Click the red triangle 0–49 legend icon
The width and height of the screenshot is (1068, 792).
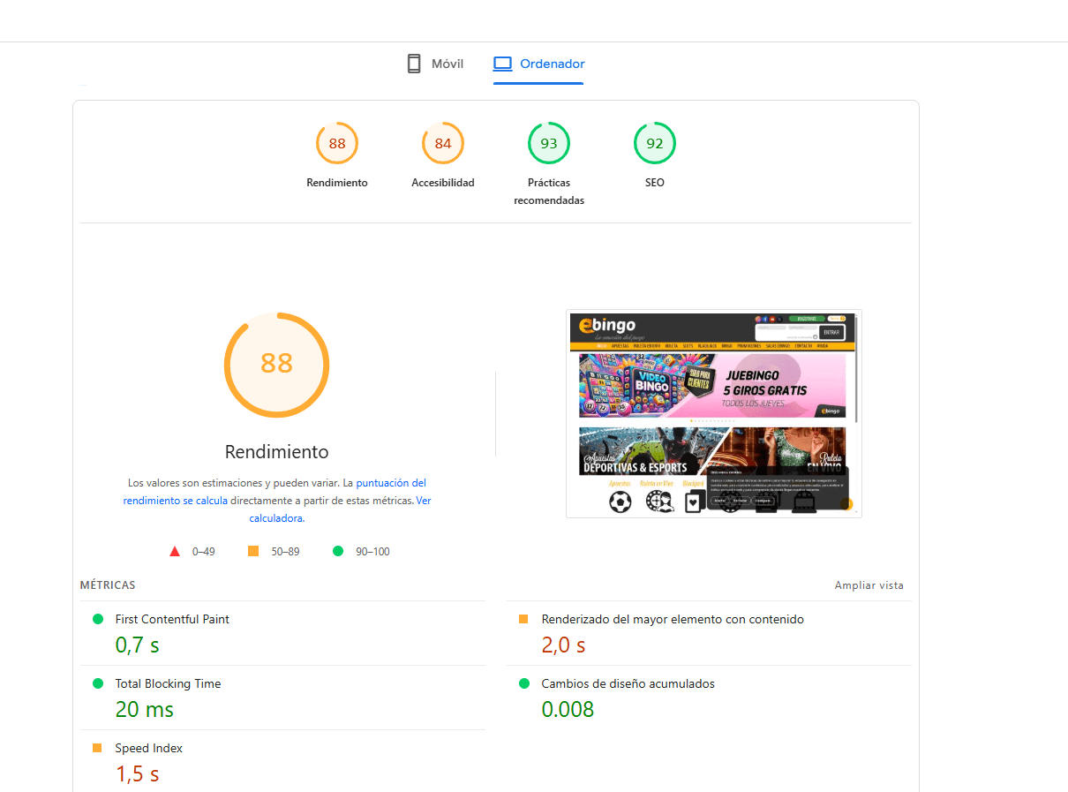tap(175, 552)
